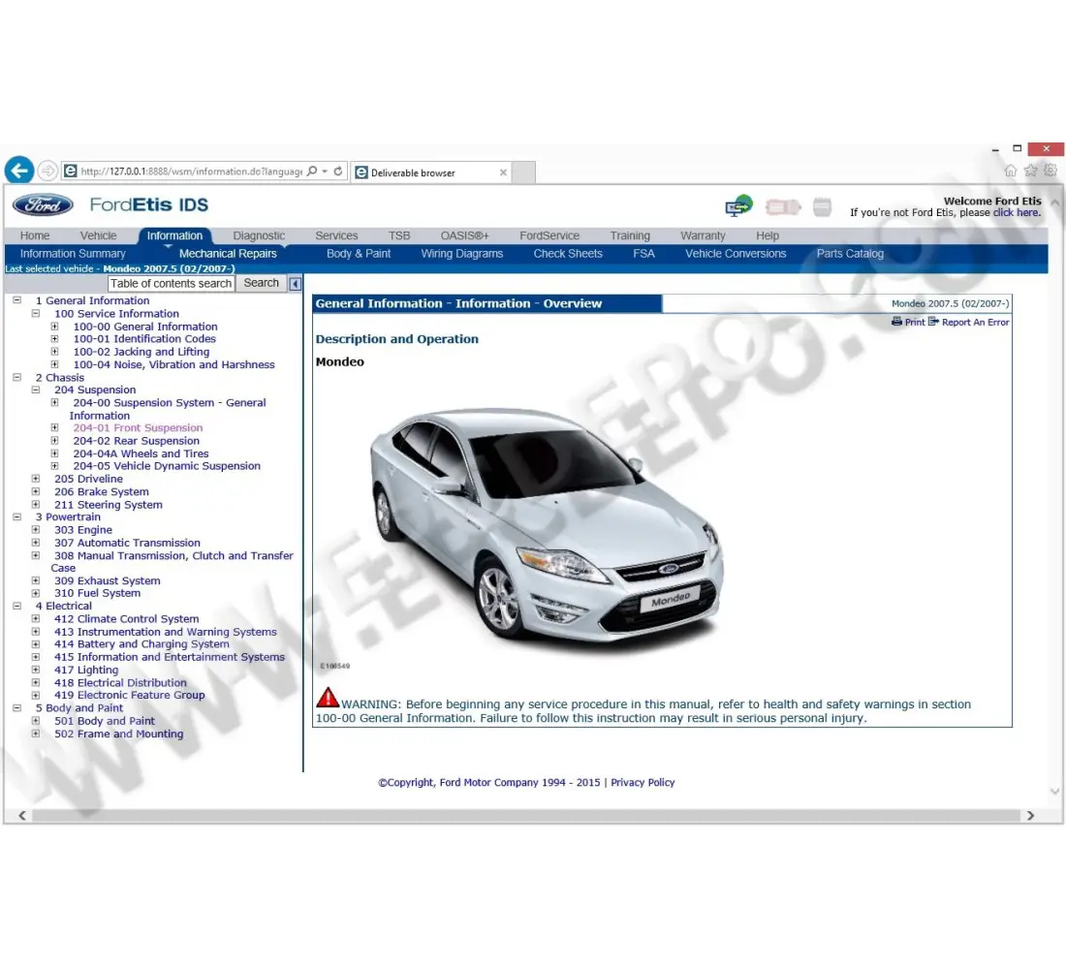Click the green vehicle connection icon
Viewport: 1066px width, 969px height.
(x=738, y=205)
